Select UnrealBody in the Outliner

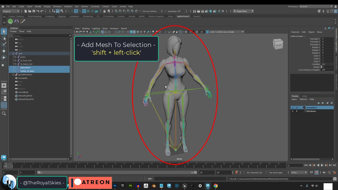[x=23, y=92]
